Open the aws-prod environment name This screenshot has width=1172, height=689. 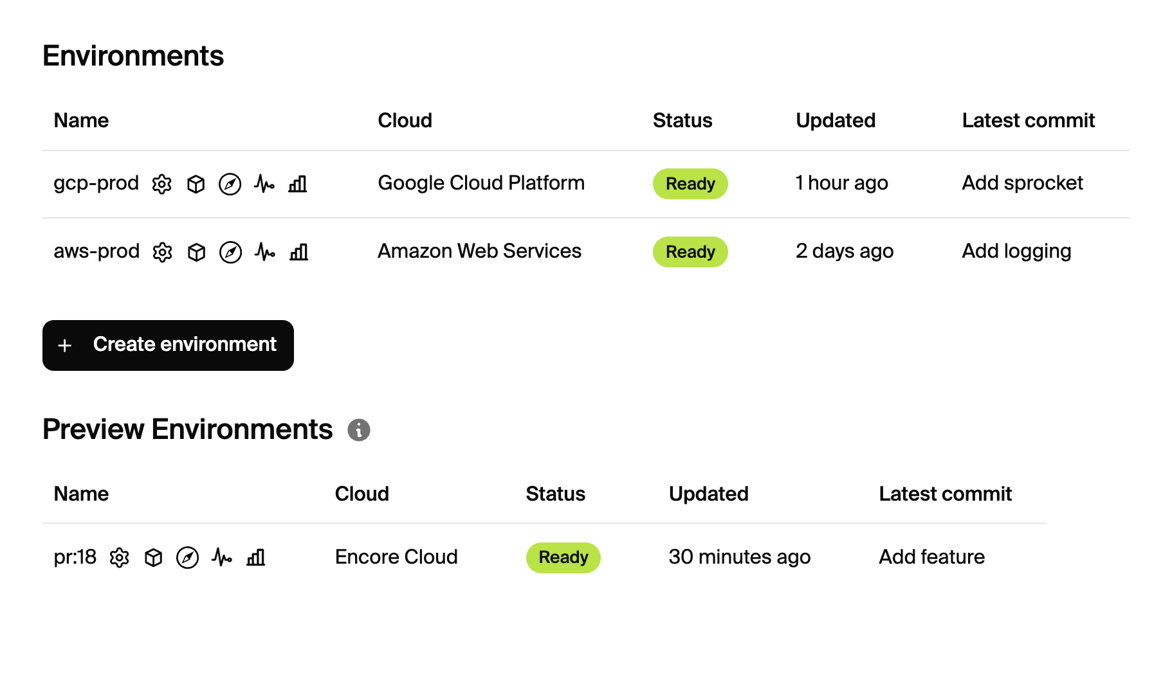click(96, 251)
